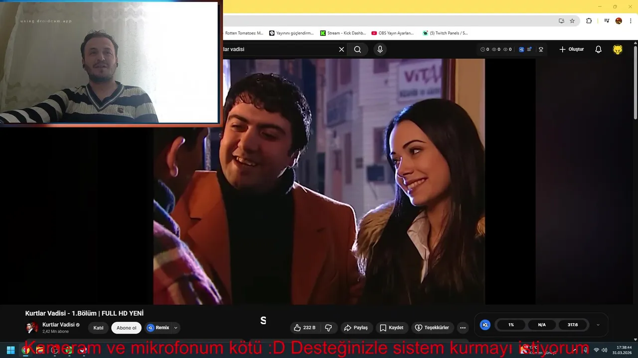Clear the YouTube search box text
638x358 pixels.
coord(341,49)
